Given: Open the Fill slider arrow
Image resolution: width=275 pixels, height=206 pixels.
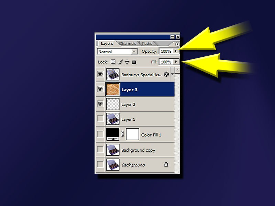Looking at the screenshot, I should pos(176,62).
